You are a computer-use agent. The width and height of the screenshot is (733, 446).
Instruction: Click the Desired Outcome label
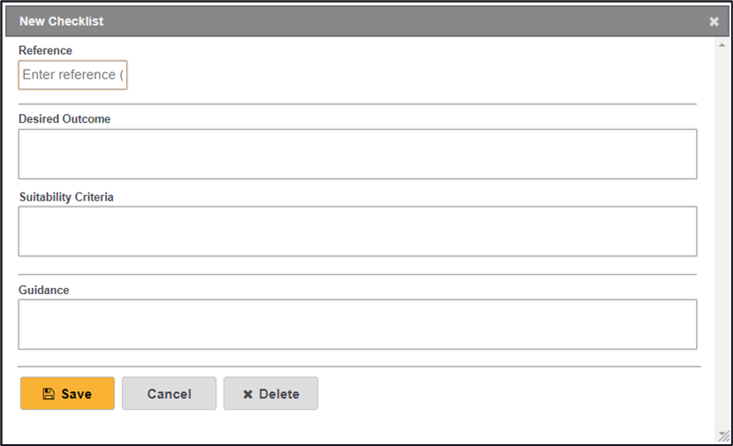point(64,118)
